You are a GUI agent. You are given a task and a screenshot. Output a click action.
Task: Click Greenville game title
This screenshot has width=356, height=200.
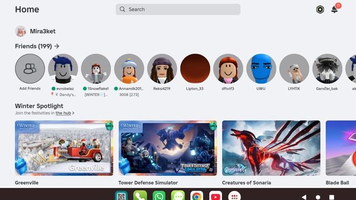pyautogui.click(x=27, y=183)
